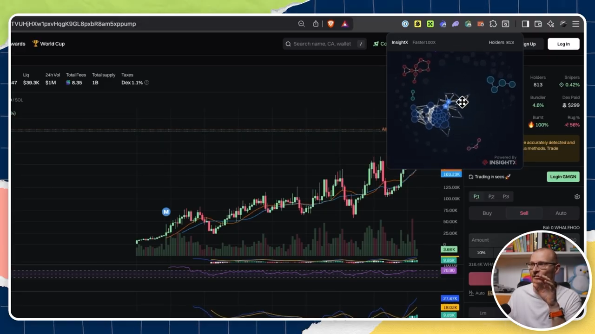Toggle the browser sidebar panel

[x=525, y=24]
